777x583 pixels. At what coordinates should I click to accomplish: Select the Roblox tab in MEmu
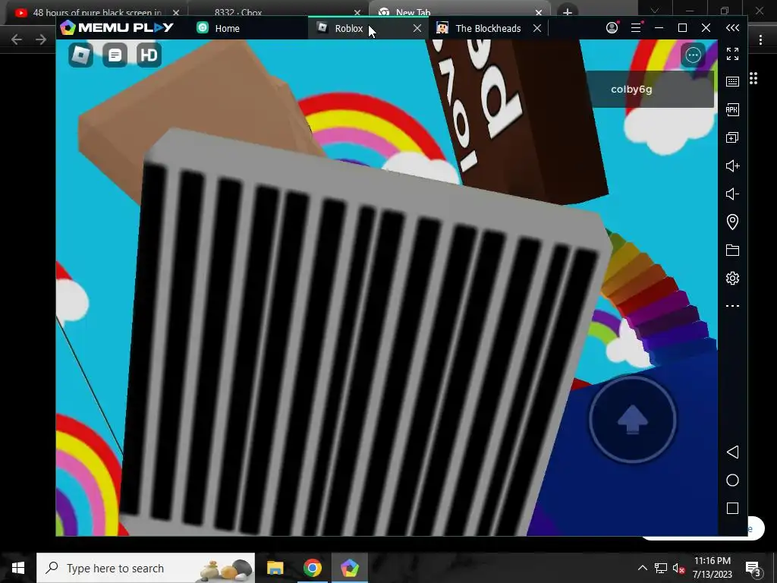click(348, 28)
